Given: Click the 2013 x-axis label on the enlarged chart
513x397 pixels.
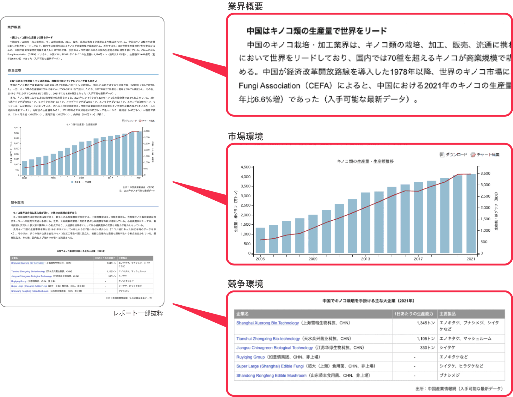Looking at the screenshot, I should pyautogui.click(x=366, y=259).
